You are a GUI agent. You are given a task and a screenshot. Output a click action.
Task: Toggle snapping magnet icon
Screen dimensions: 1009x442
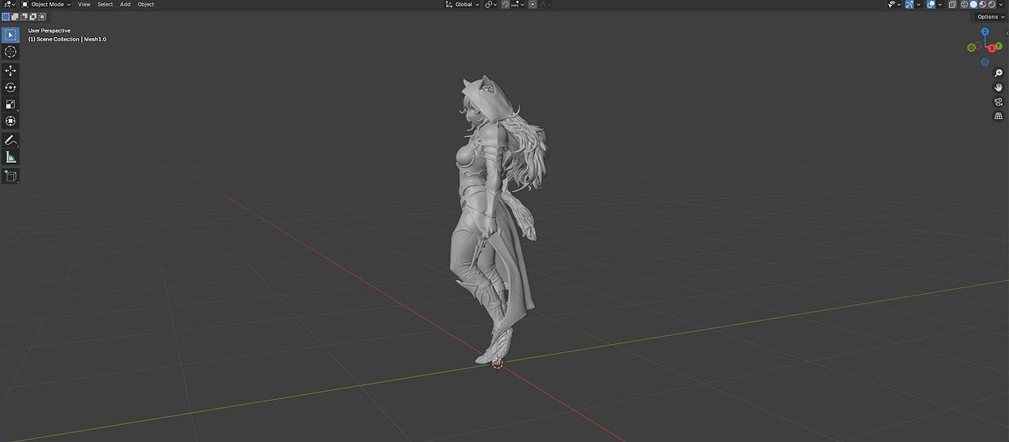[506, 4]
